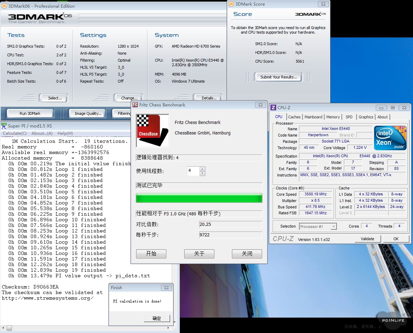Click the Package value Socket 771 LGA

point(335,141)
